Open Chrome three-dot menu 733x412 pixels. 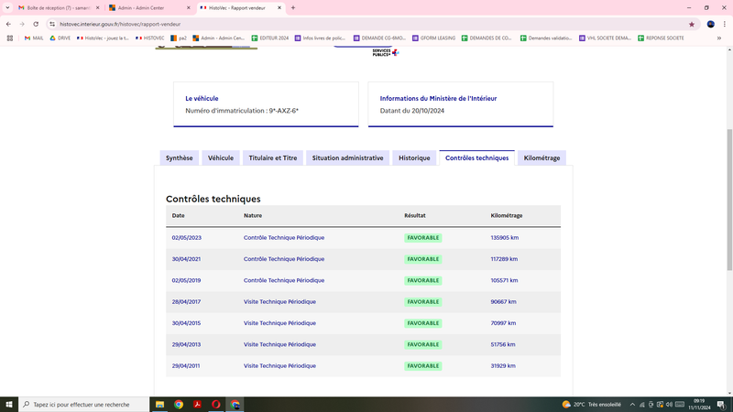click(724, 25)
